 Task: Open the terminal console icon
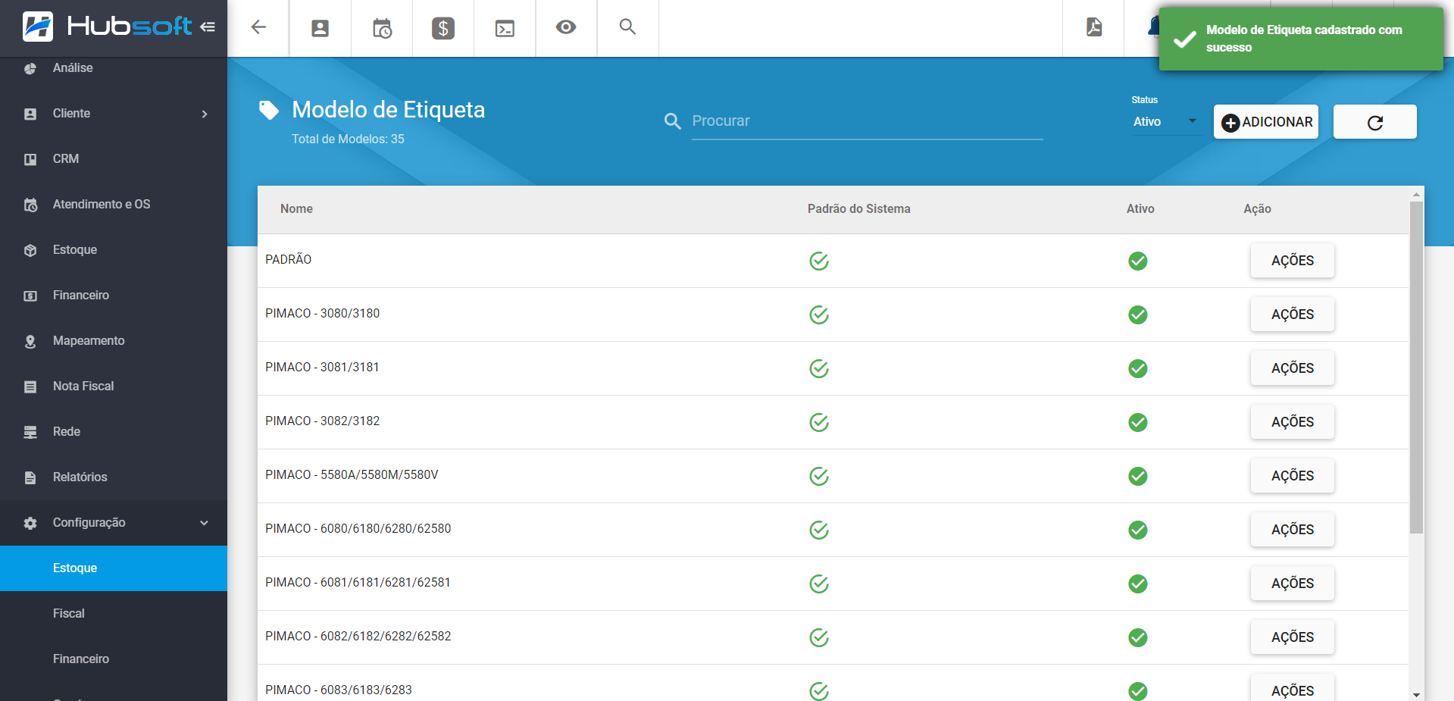coord(505,28)
